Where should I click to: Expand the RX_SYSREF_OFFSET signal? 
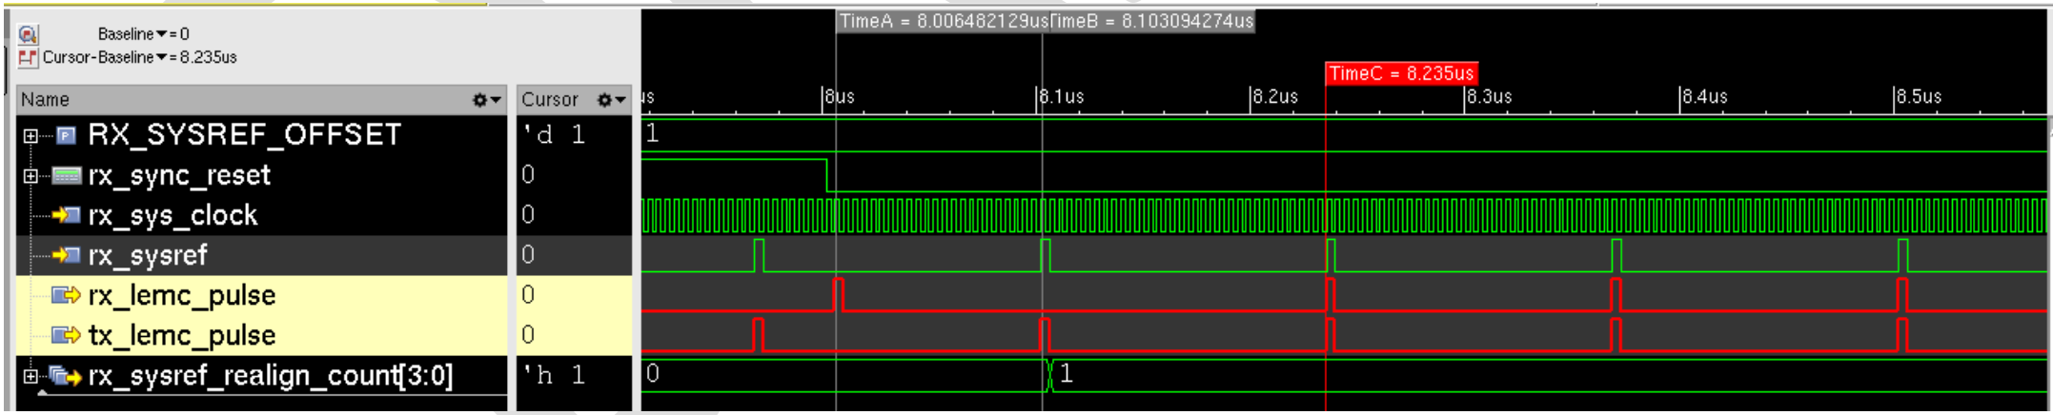pos(30,136)
